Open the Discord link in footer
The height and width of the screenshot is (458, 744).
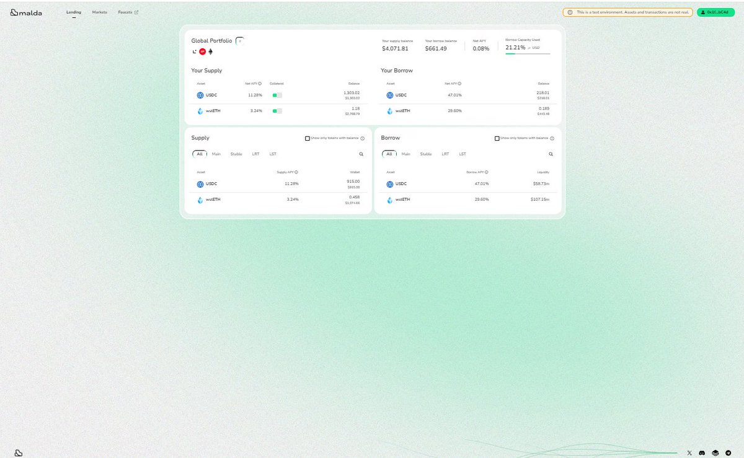tap(702, 453)
